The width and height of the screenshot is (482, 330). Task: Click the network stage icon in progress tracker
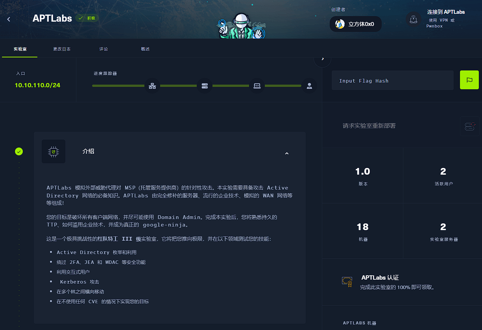click(152, 86)
